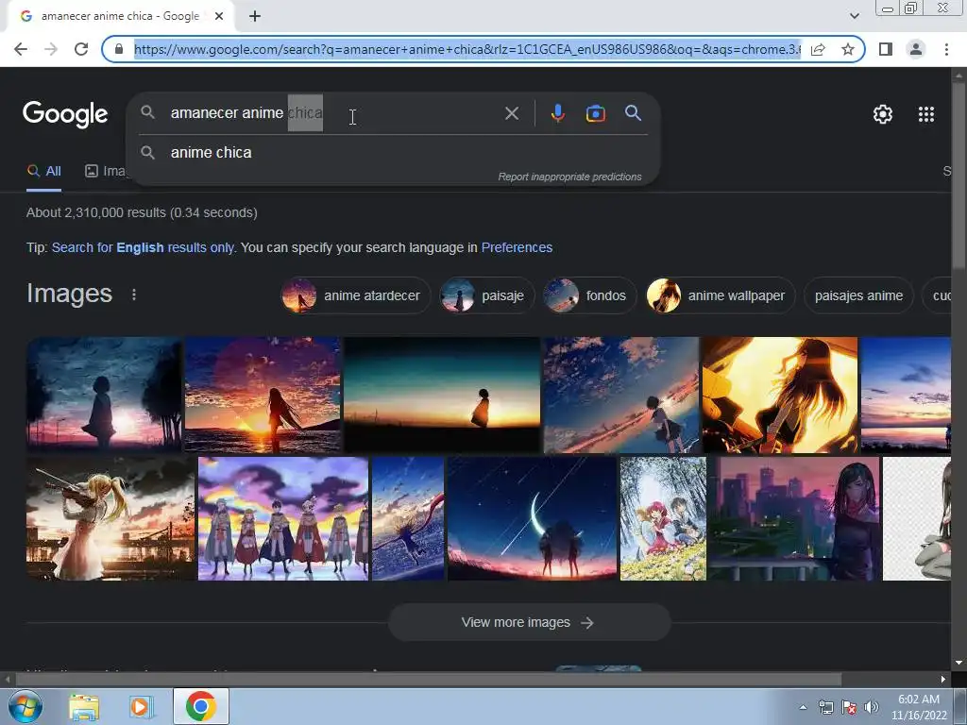This screenshot has width=967, height=725.
Task: Open the tab search chevron
Action: click(x=854, y=16)
